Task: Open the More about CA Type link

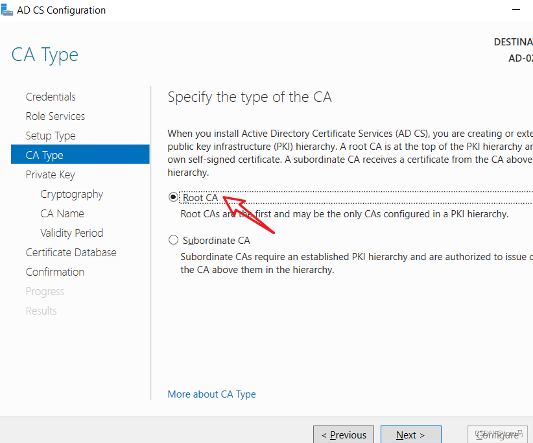Action: point(212,394)
